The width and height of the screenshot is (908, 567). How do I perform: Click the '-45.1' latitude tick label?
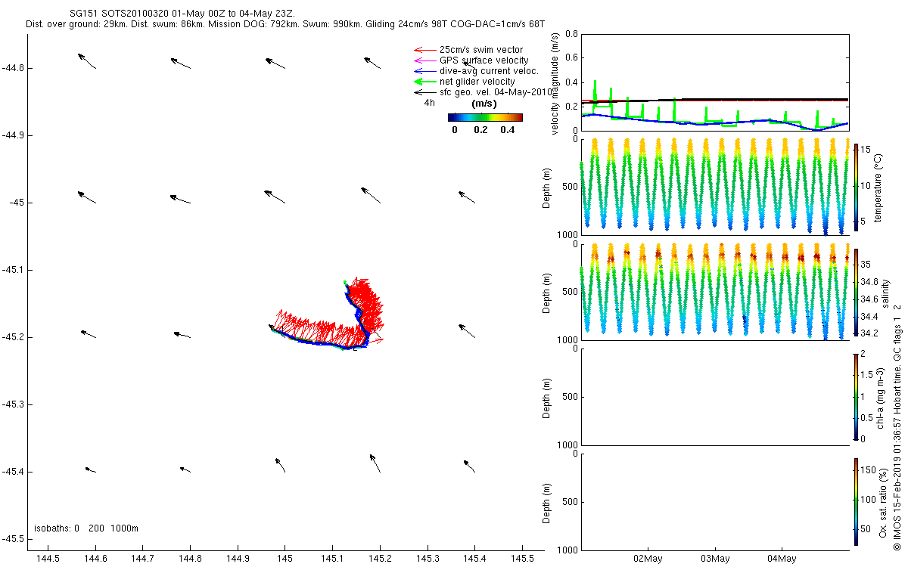[14, 270]
